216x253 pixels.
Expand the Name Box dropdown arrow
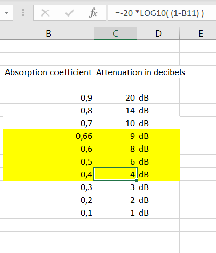click(x=7, y=13)
